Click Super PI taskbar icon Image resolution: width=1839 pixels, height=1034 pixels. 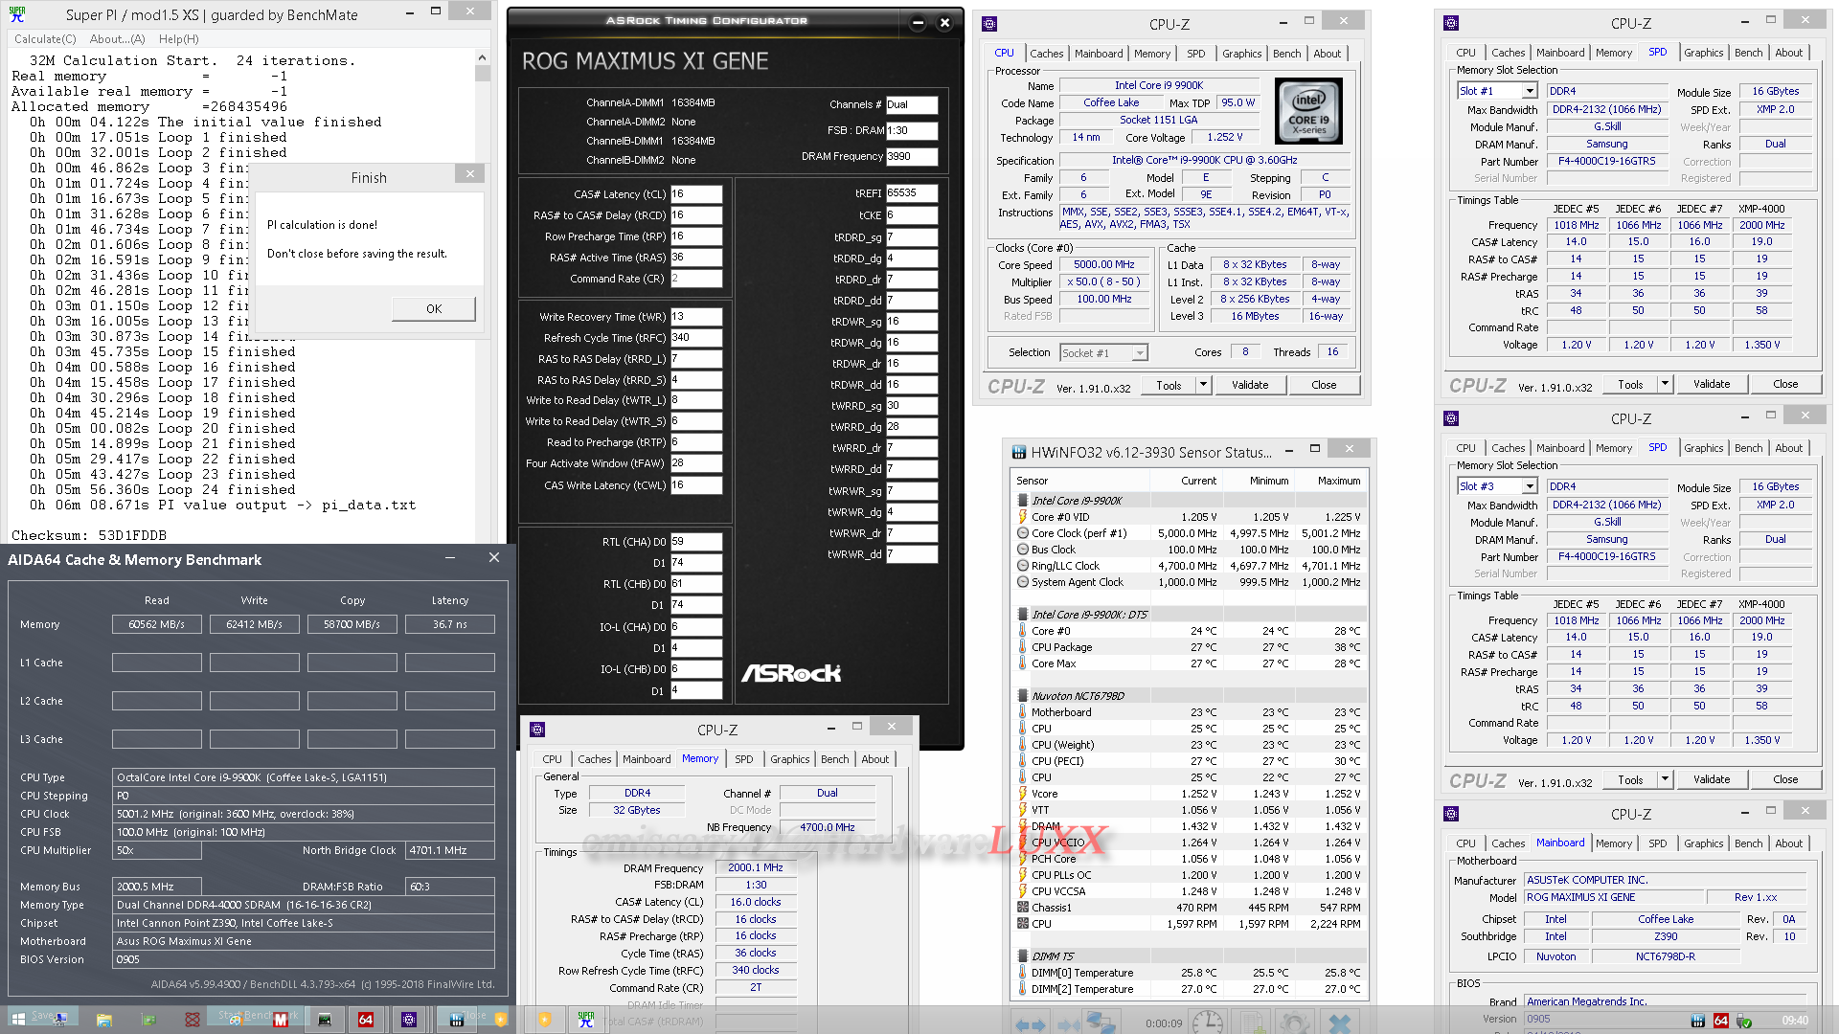(586, 1020)
